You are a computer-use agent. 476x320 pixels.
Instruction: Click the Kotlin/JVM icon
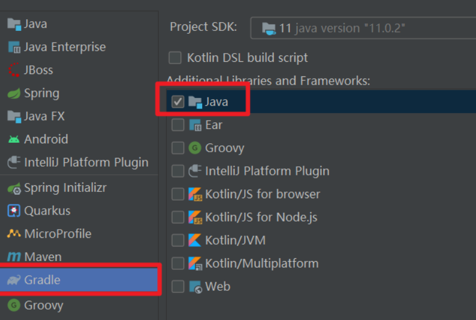pos(195,240)
